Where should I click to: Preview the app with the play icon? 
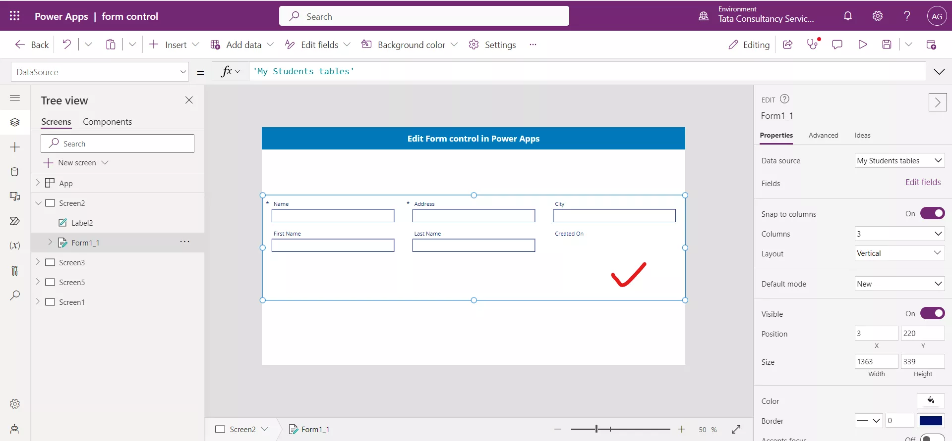[x=862, y=44]
